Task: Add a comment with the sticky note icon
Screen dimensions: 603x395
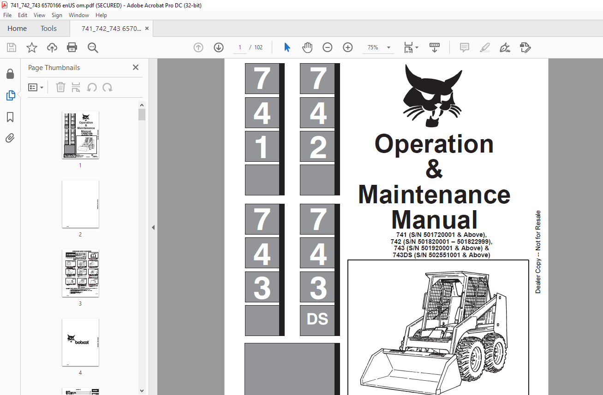Action: coord(465,47)
